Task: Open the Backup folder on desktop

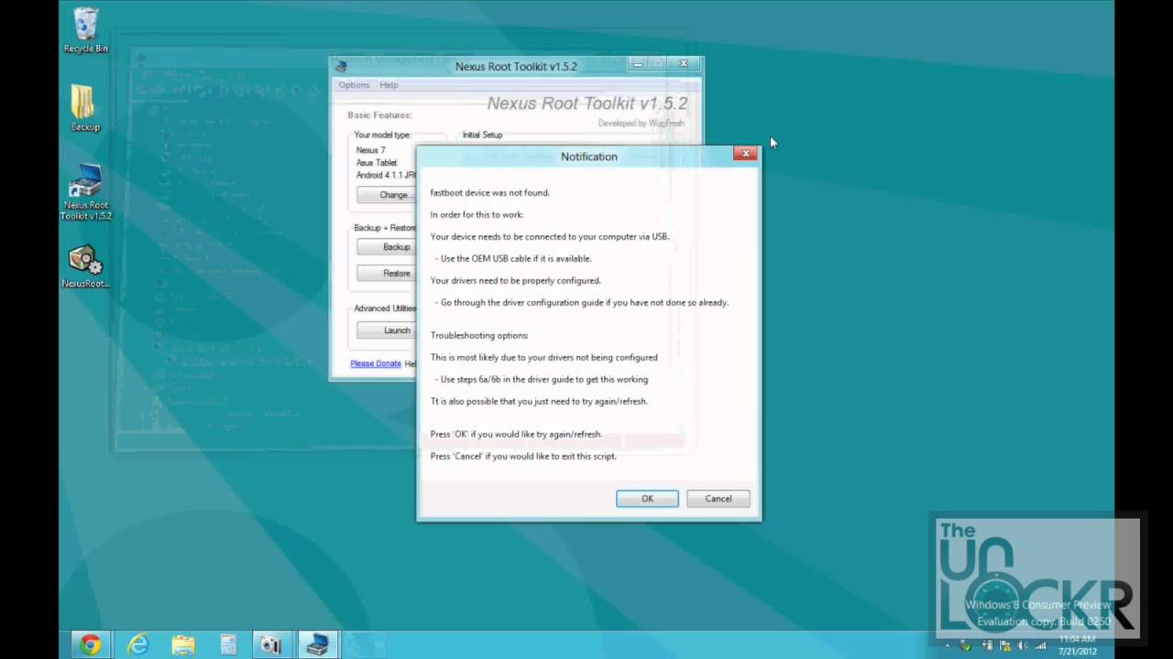Action: coord(85,108)
